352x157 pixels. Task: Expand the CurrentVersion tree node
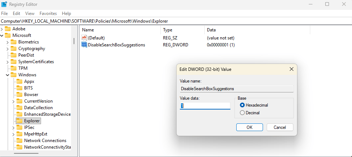(x=14, y=101)
